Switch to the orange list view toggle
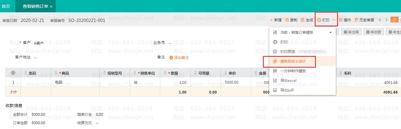 (x=394, y=20)
